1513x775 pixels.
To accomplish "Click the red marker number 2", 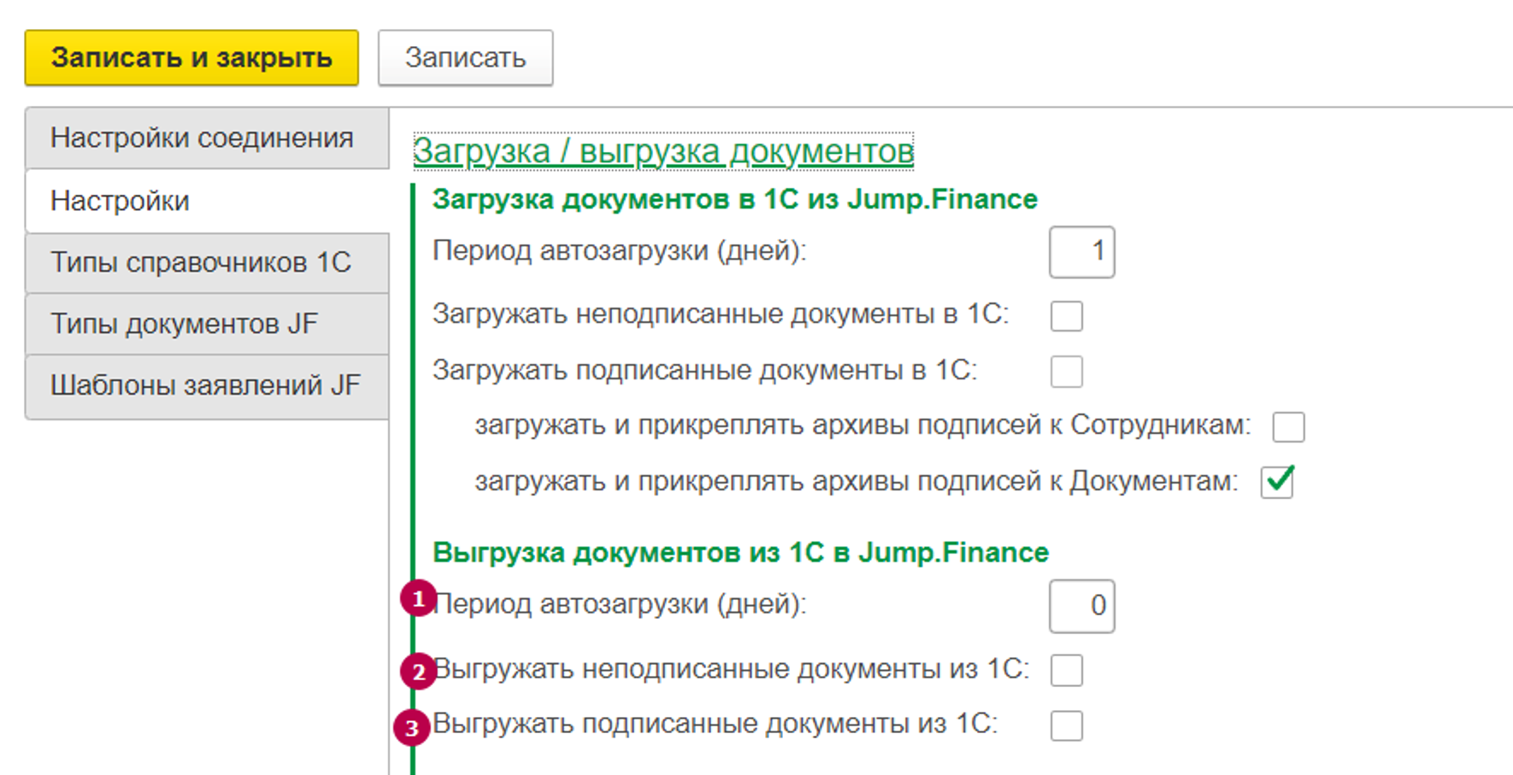I will (x=418, y=672).
